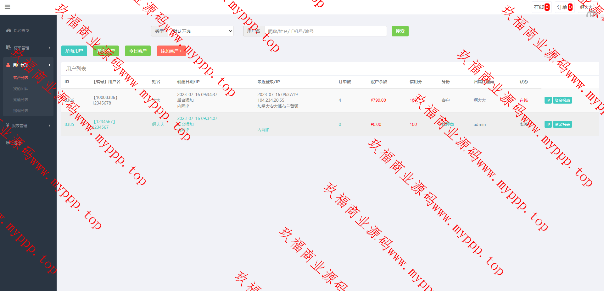Click the 添加客户+ button
The width and height of the screenshot is (604, 291).
(171, 51)
